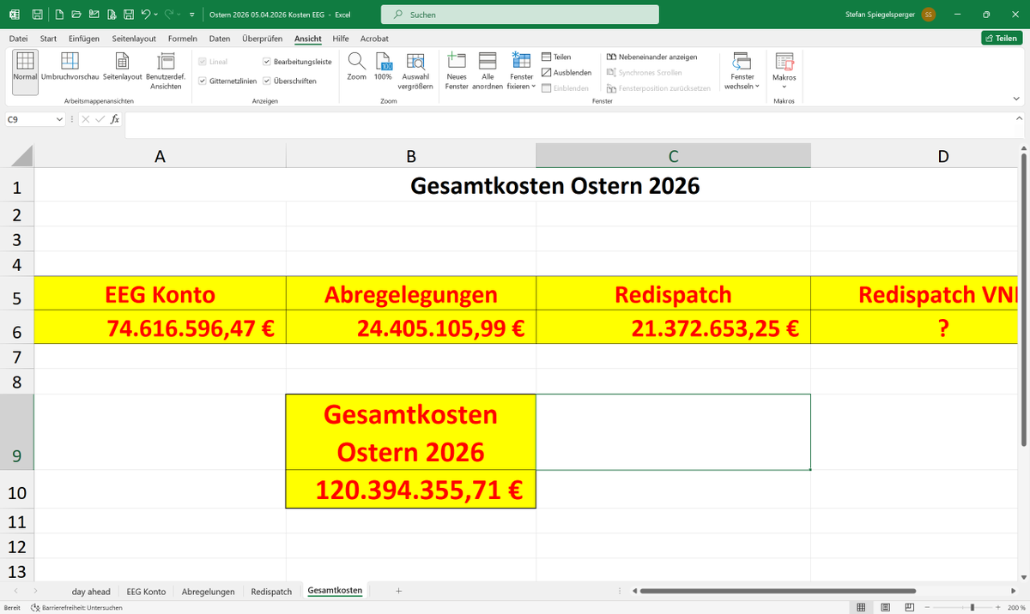Switch to the day ahead sheet
The image size is (1030, 614).
(x=91, y=592)
